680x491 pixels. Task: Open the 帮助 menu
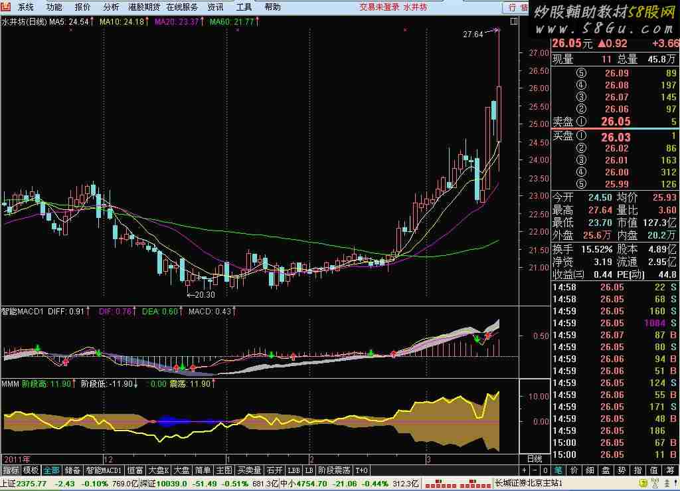coord(272,7)
